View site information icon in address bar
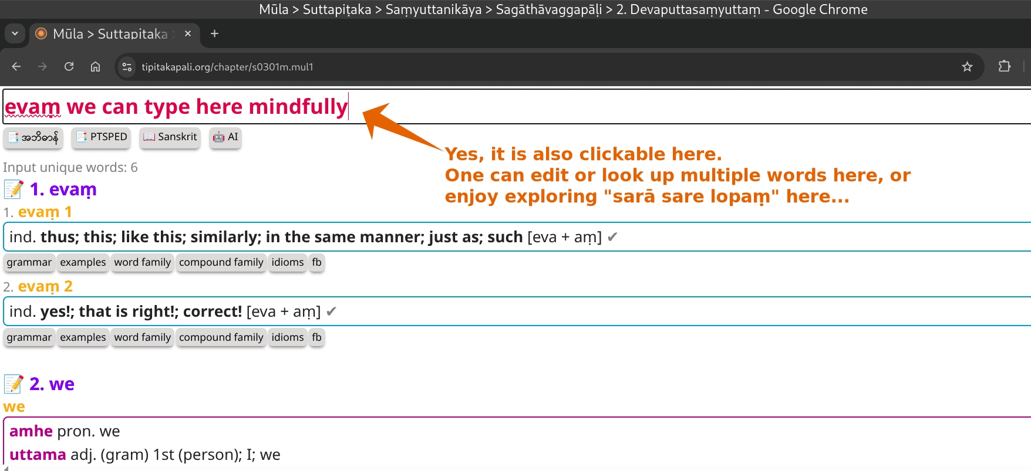 coord(127,67)
